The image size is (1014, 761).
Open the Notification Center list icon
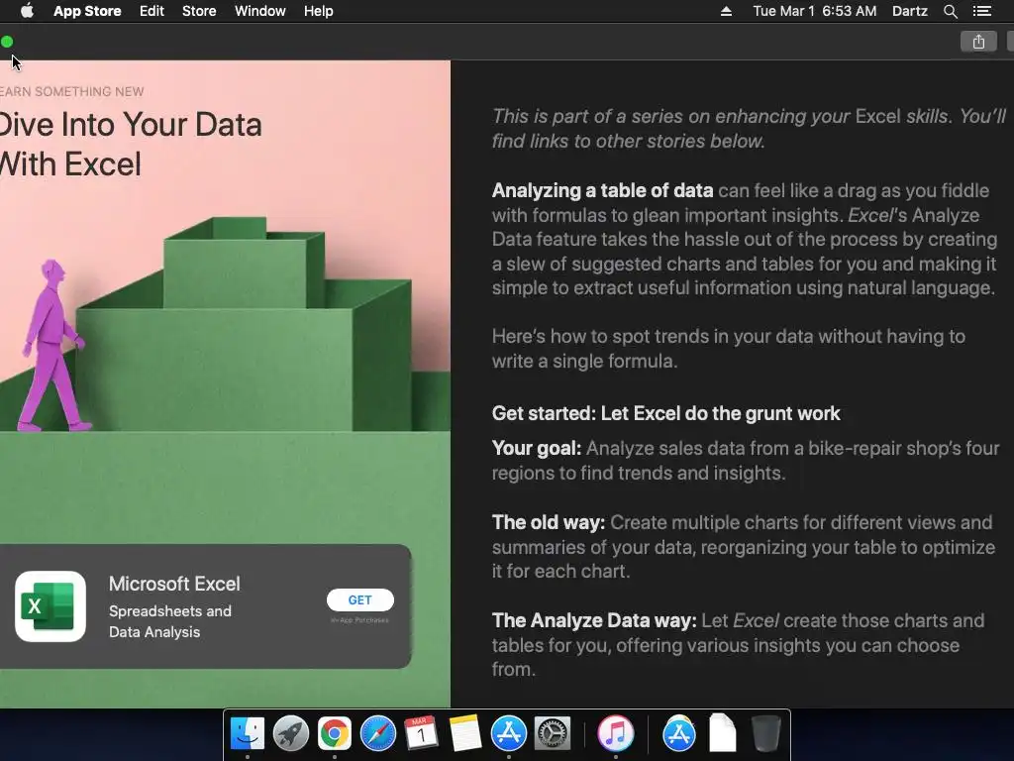(x=981, y=11)
